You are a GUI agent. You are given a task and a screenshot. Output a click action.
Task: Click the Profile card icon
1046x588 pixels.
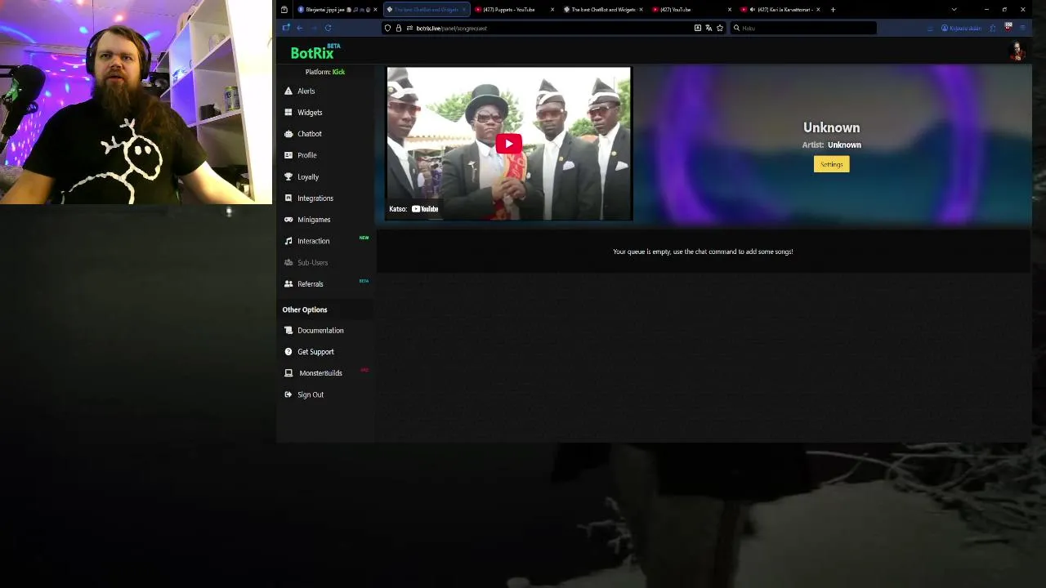[288, 155]
